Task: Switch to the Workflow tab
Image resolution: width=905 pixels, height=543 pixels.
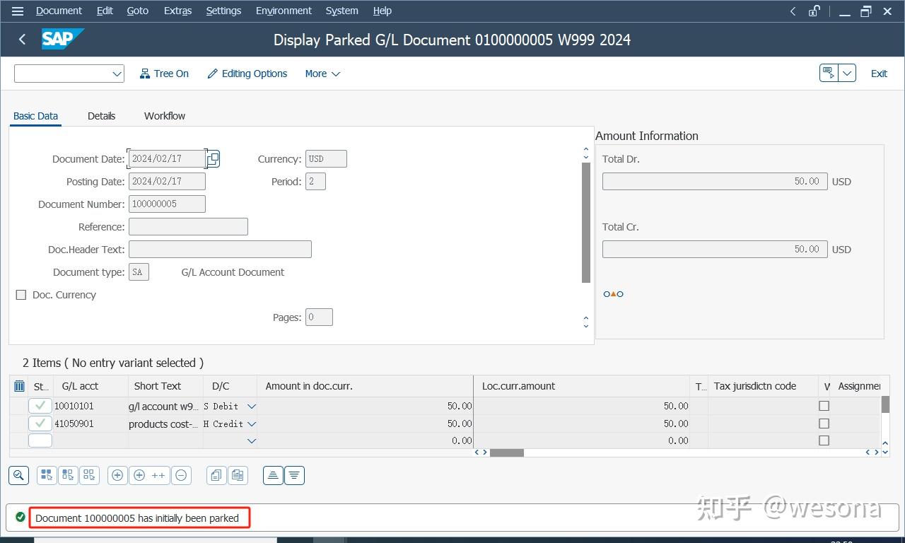Action: 165,116
